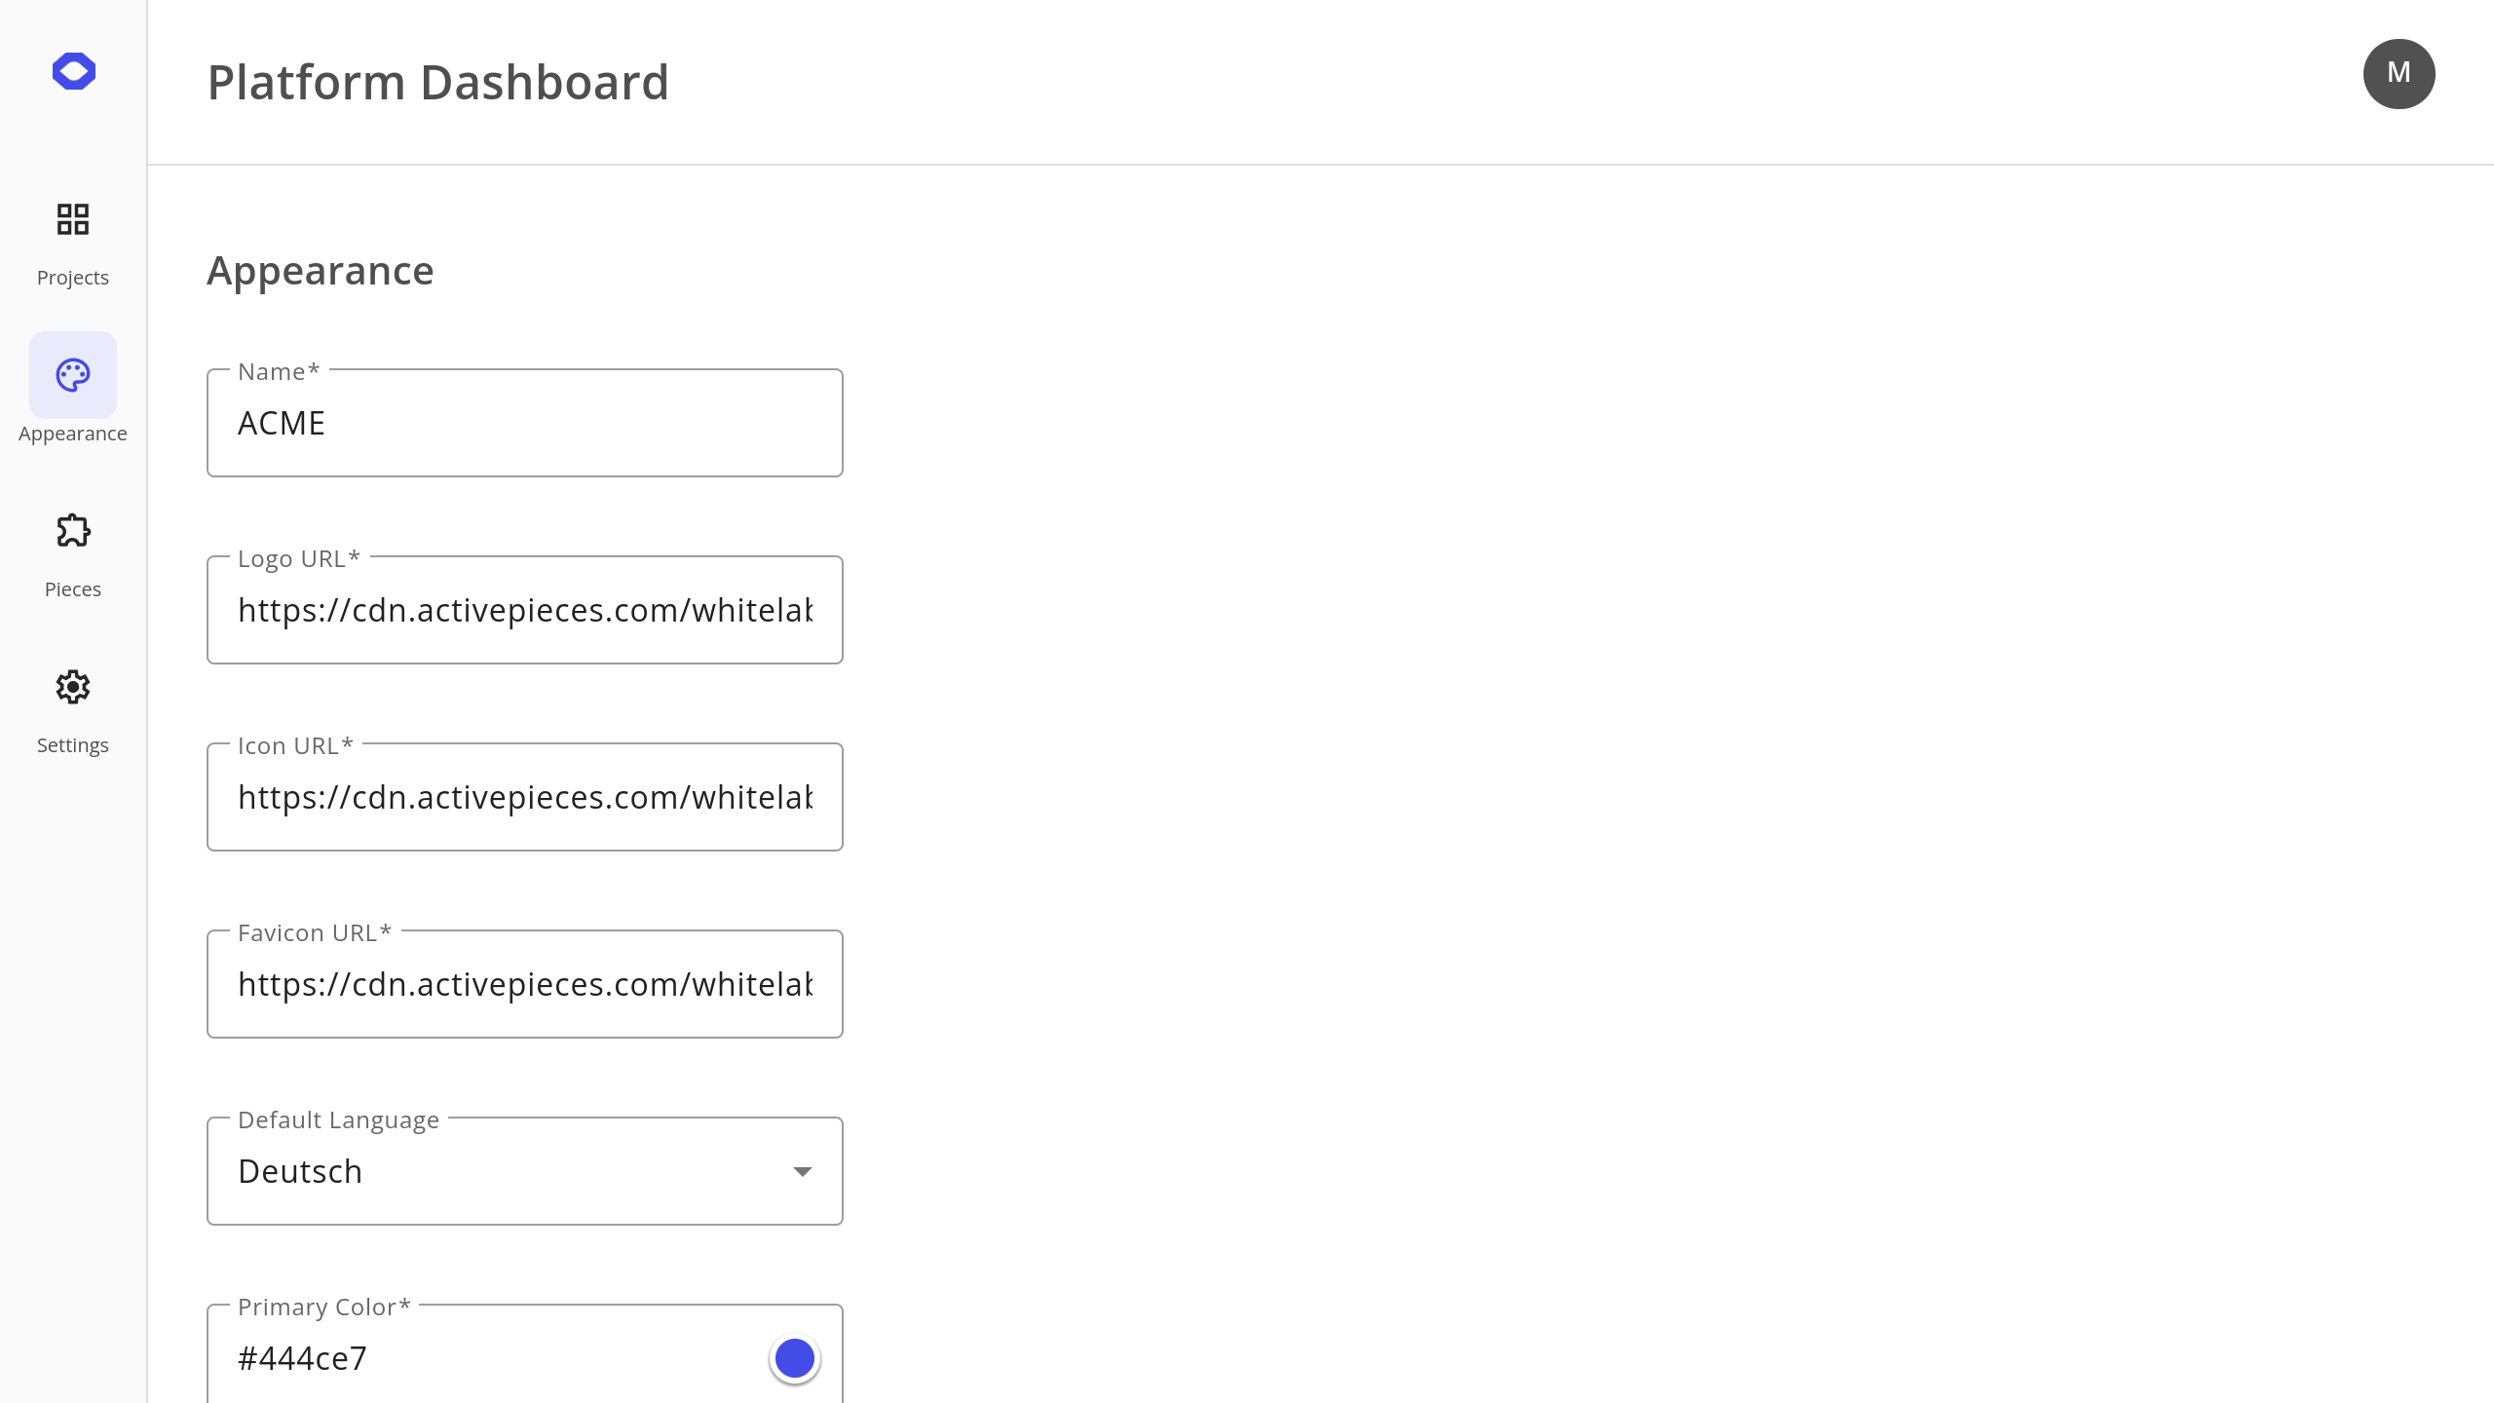Click the "Deutsch" language selection

pos(300,1171)
